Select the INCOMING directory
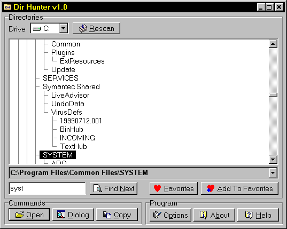This screenshot has height=229, width=287. click(x=77, y=138)
